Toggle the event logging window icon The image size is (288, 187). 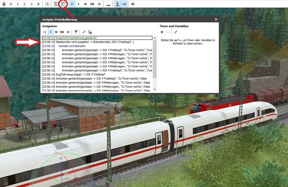pos(63,4)
